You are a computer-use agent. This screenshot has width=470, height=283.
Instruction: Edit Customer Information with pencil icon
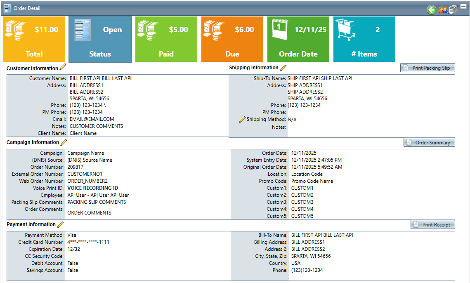pos(63,67)
